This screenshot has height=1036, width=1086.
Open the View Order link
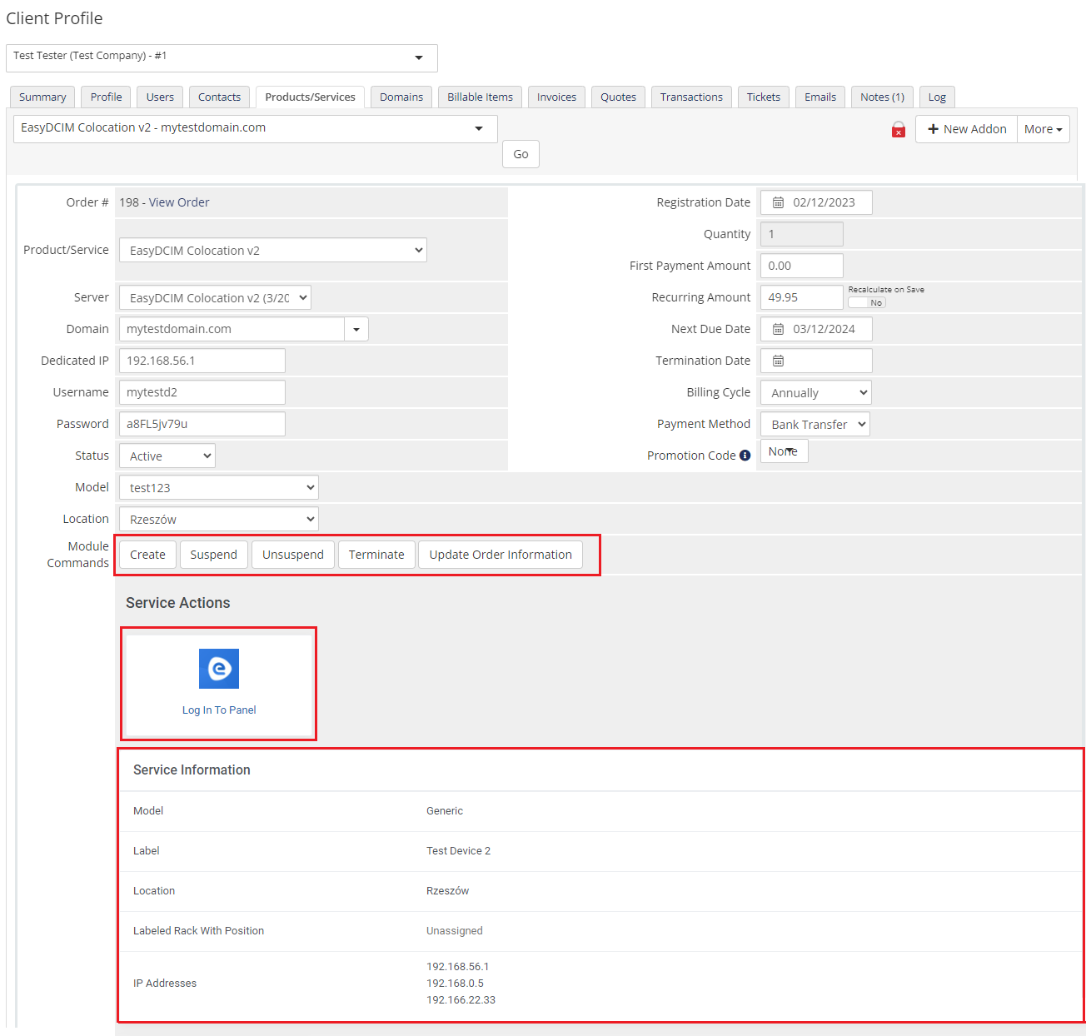tap(179, 202)
